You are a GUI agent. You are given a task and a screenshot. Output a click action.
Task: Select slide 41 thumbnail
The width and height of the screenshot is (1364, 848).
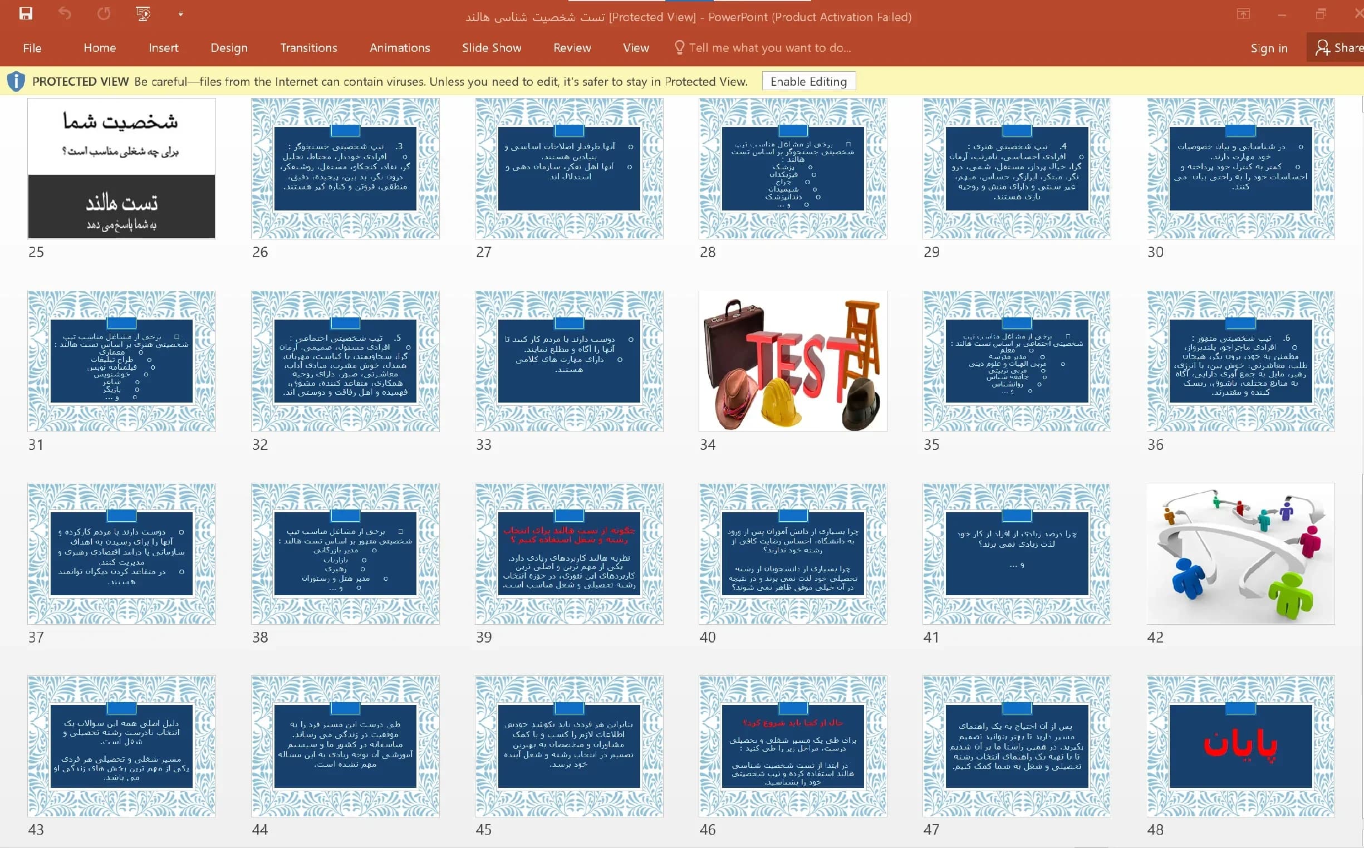tap(1017, 553)
